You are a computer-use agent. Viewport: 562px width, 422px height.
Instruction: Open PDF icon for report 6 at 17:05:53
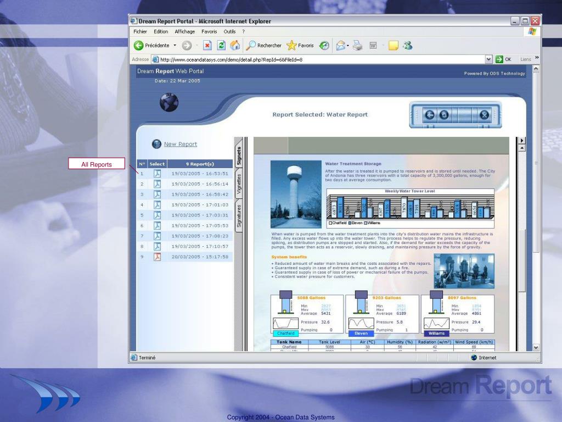click(157, 226)
